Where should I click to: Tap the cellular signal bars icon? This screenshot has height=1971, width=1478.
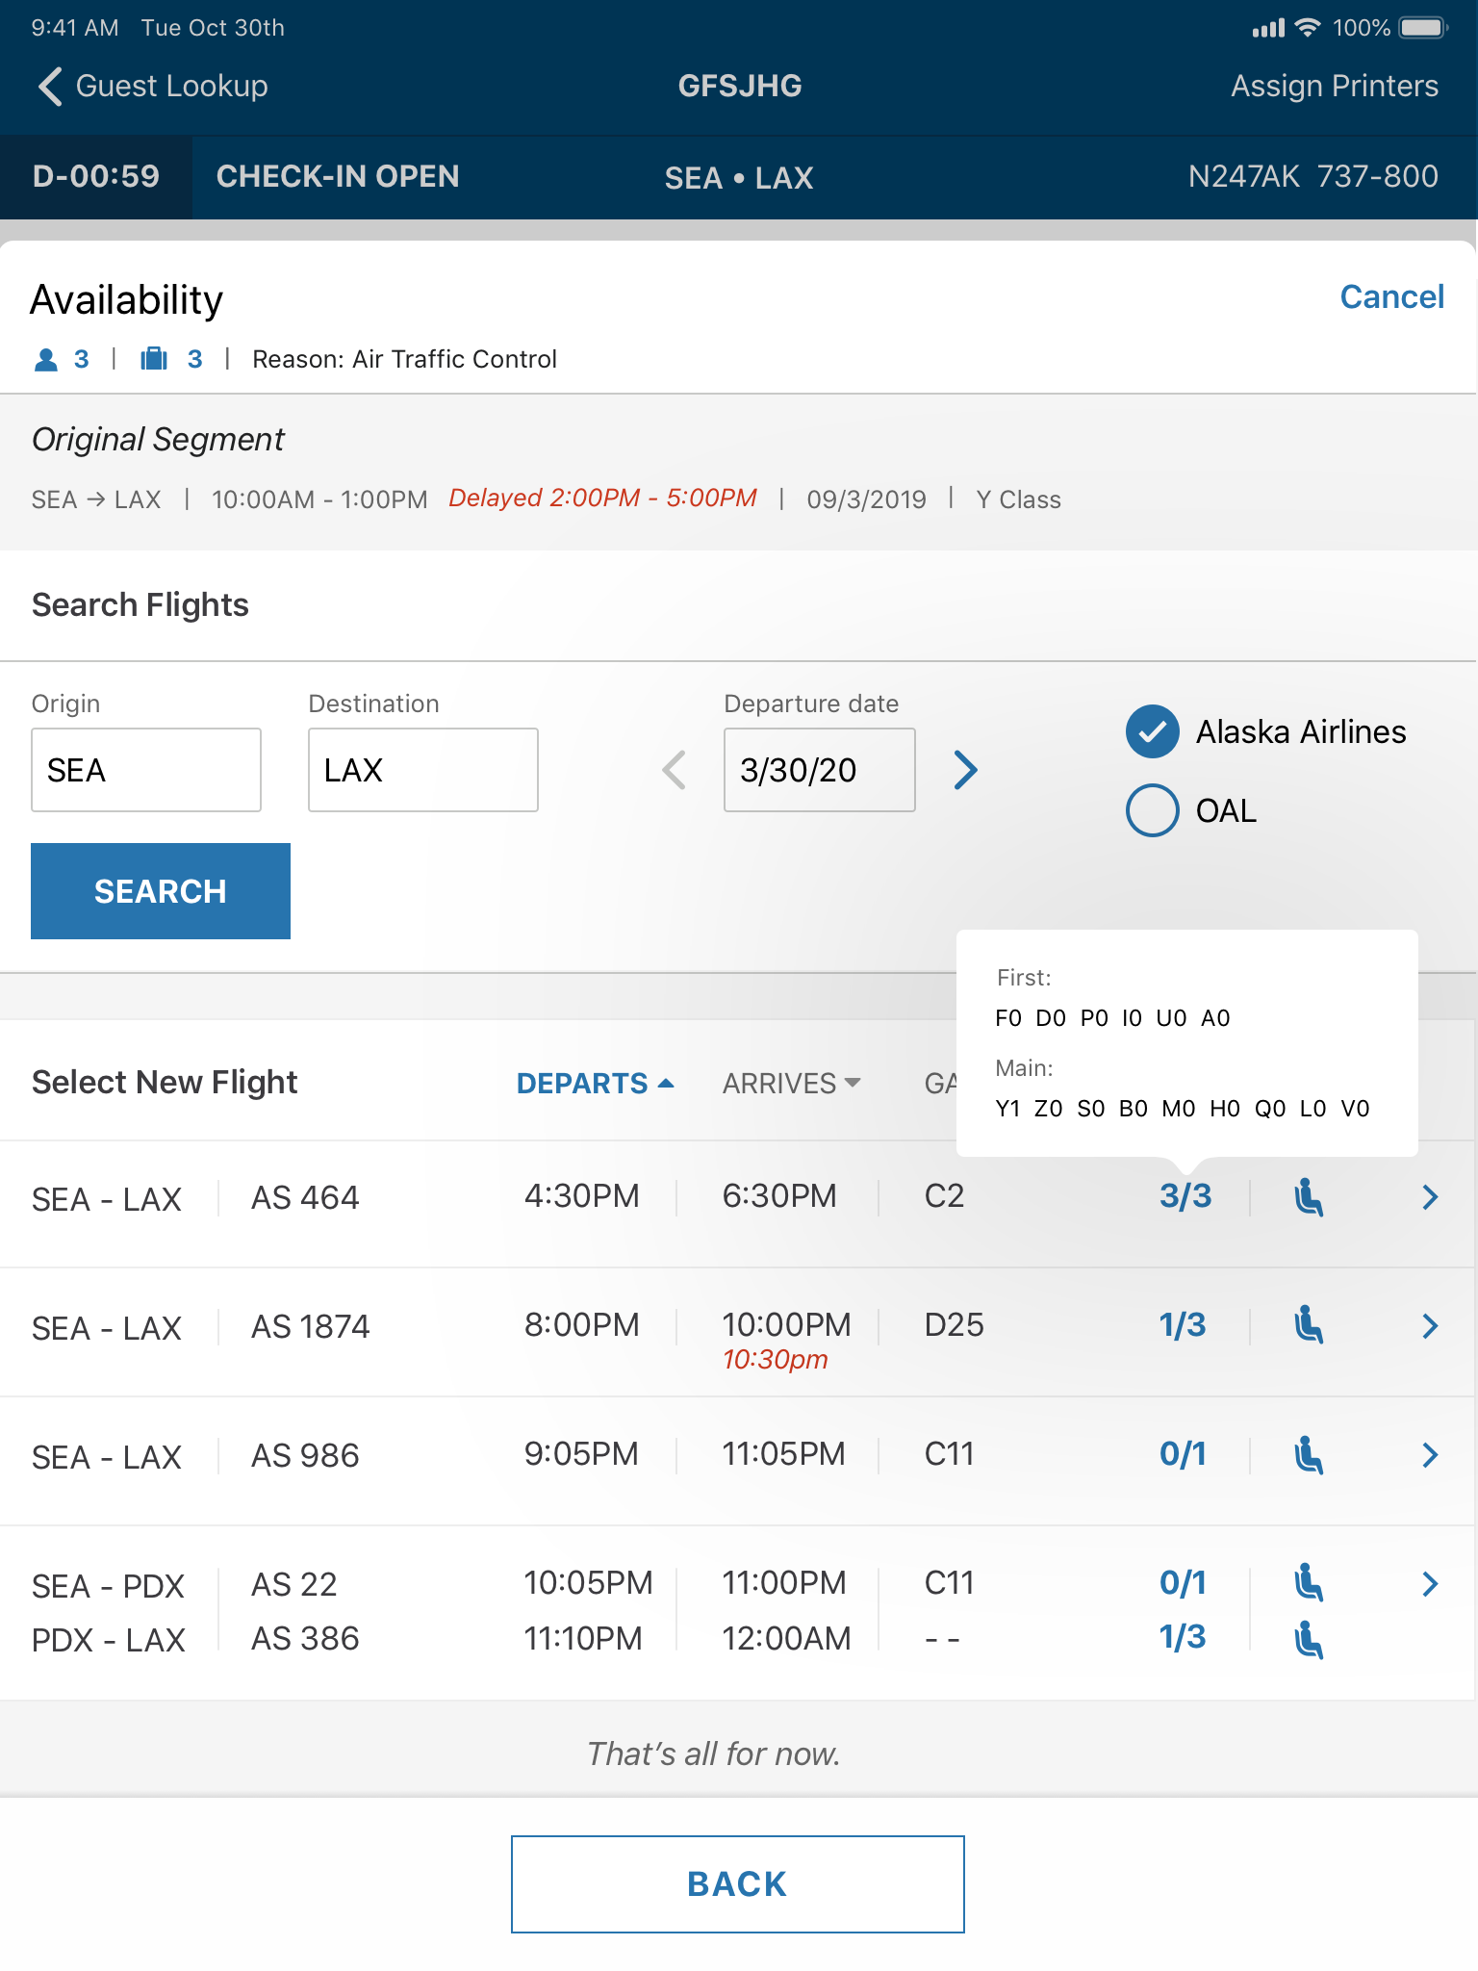click(x=1268, y=28)
